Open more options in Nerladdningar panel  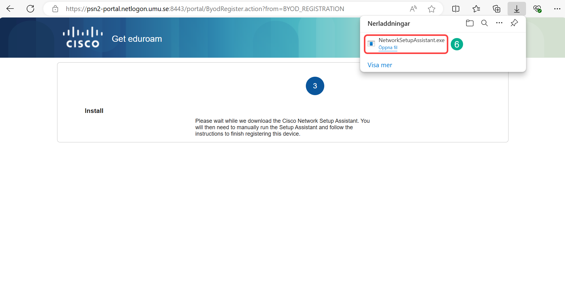click(x=499, y=23)
